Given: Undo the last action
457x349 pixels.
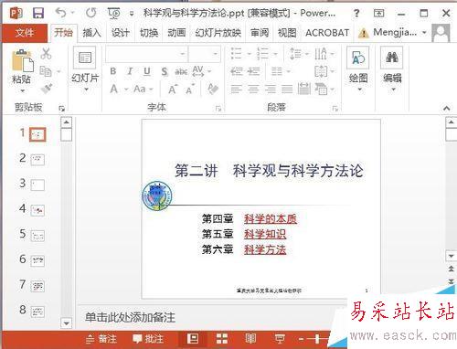Looking at the screenshot, I should 60,13.
